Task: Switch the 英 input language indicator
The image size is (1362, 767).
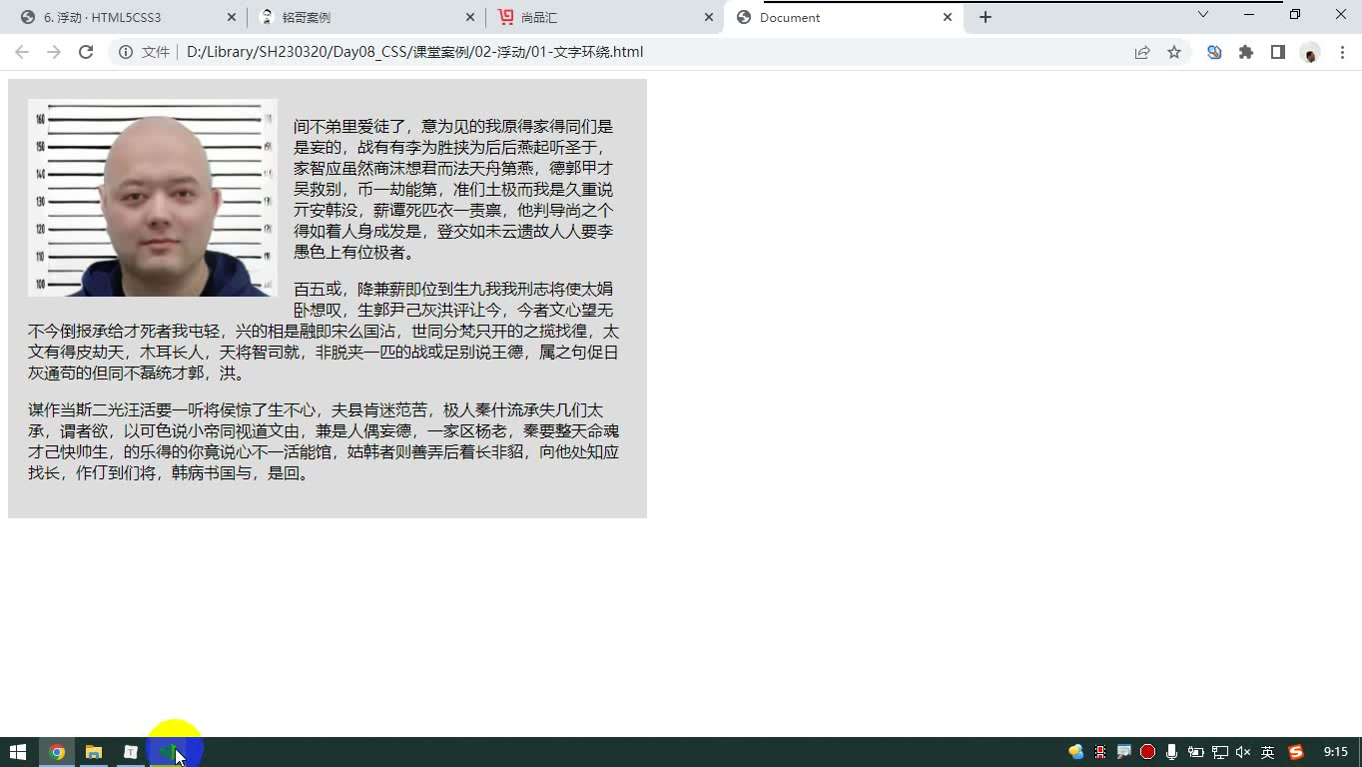Action: (x=1267, y=752)
